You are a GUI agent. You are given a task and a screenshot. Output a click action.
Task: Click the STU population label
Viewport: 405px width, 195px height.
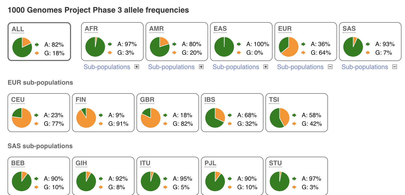coord(275,163)
